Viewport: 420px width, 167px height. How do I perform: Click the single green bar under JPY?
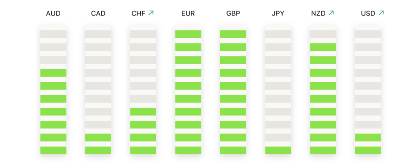coord(278,151)
